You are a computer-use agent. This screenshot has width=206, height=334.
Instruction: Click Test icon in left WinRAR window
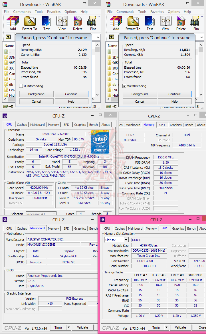pyautogui.click(x=46, y=21)
